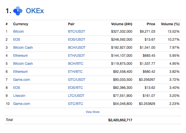Click the Volume (24h) column header
The image size is (186, 133).
click(x=122, y=24)
